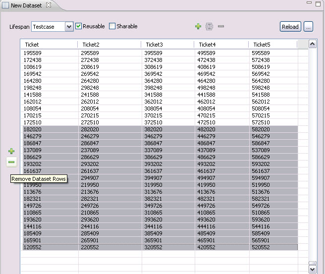Screen dimensions: 325x274
Task: Select the Ticket column header
Action: pyautogui.click(x=50, y=45)
